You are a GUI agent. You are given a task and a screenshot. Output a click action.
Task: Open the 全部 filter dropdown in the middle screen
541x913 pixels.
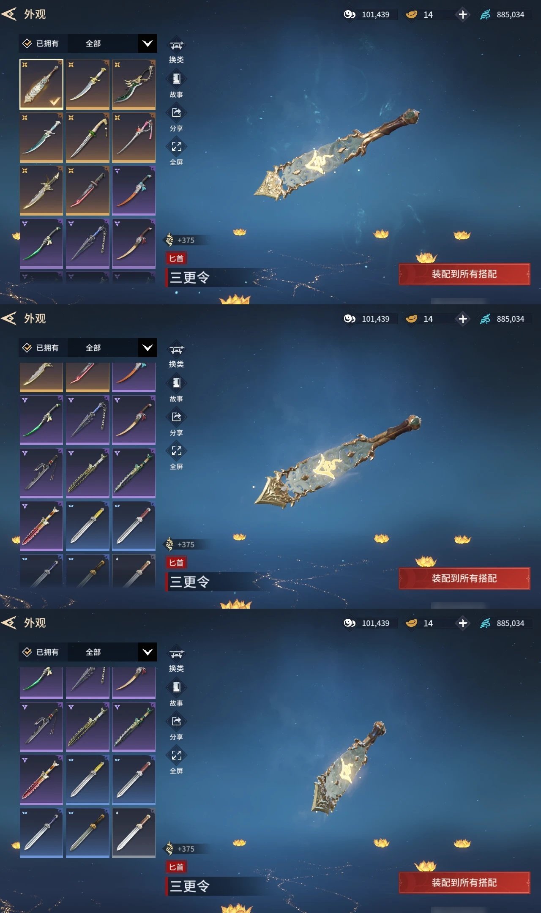click(x=112, y=348)
